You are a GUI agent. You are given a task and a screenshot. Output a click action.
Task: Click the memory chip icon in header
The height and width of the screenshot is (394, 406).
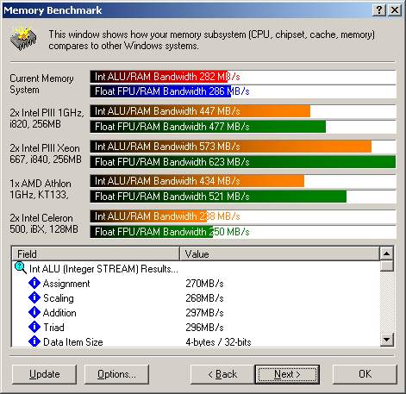tap(23, 39)
